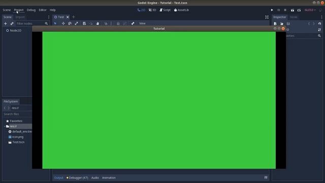Image resolution: width=325 pixels, height=183 pixels.
Task: Create a new resource in Inspector
Action: click(x=275, y=24)
